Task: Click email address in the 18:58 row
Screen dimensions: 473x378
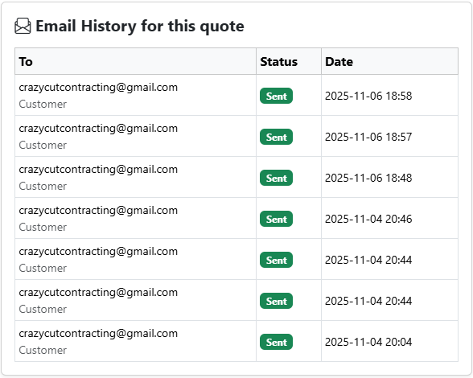Action: [98, 88]
